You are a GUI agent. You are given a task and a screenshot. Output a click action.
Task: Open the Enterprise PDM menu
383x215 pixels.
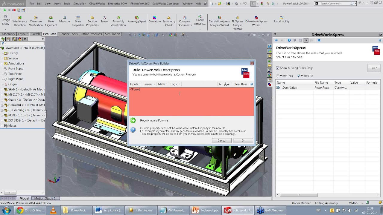tap(118, 4)
